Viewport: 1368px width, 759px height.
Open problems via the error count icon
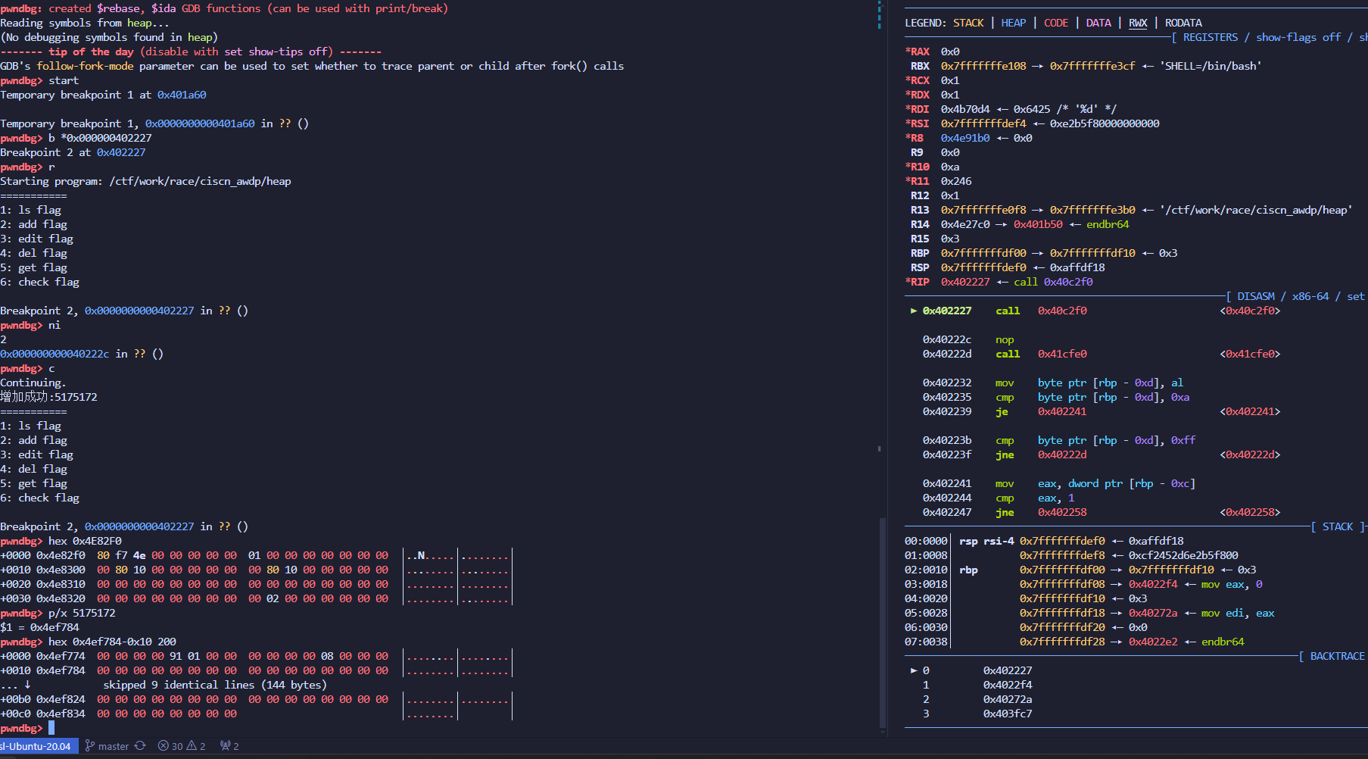[164, 746]
